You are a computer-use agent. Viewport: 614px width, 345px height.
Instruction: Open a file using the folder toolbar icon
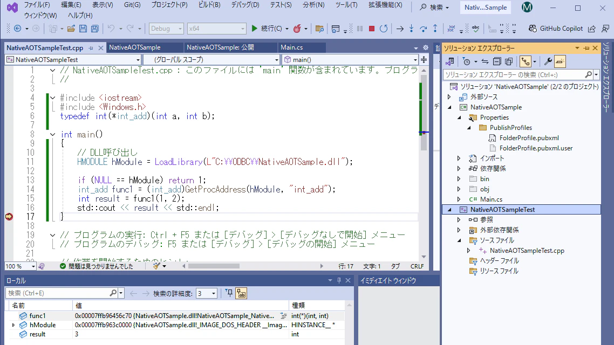pyautogui.click(x=71, y=29)
